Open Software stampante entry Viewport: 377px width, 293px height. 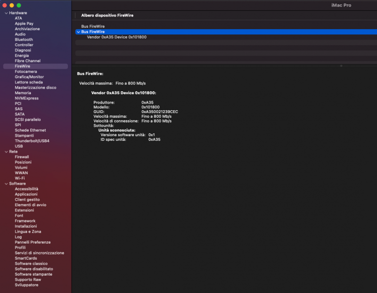point(33,274)
